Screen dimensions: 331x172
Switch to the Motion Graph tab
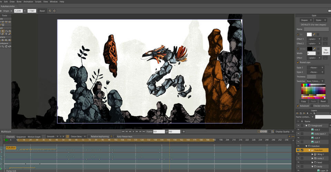coord(34,137)
